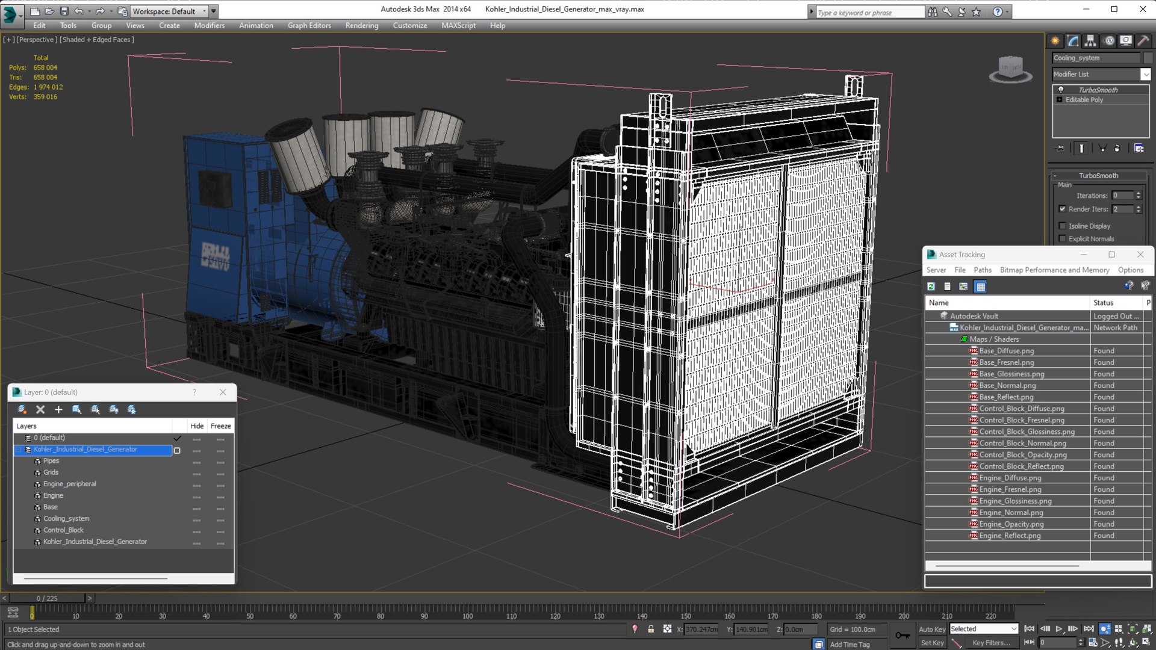1156x650 pixels.
Task: Open the Utilities hammer panel tab
Action: point(1143,41)
